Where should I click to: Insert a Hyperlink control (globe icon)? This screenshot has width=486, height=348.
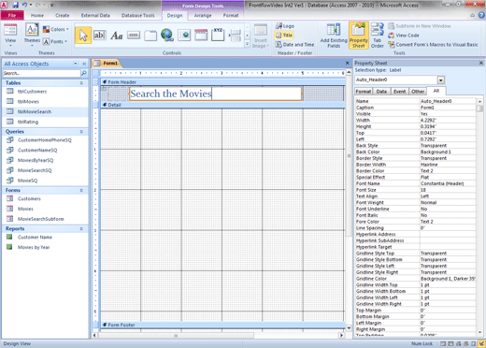pyautogui.click(x=167, y=36)
